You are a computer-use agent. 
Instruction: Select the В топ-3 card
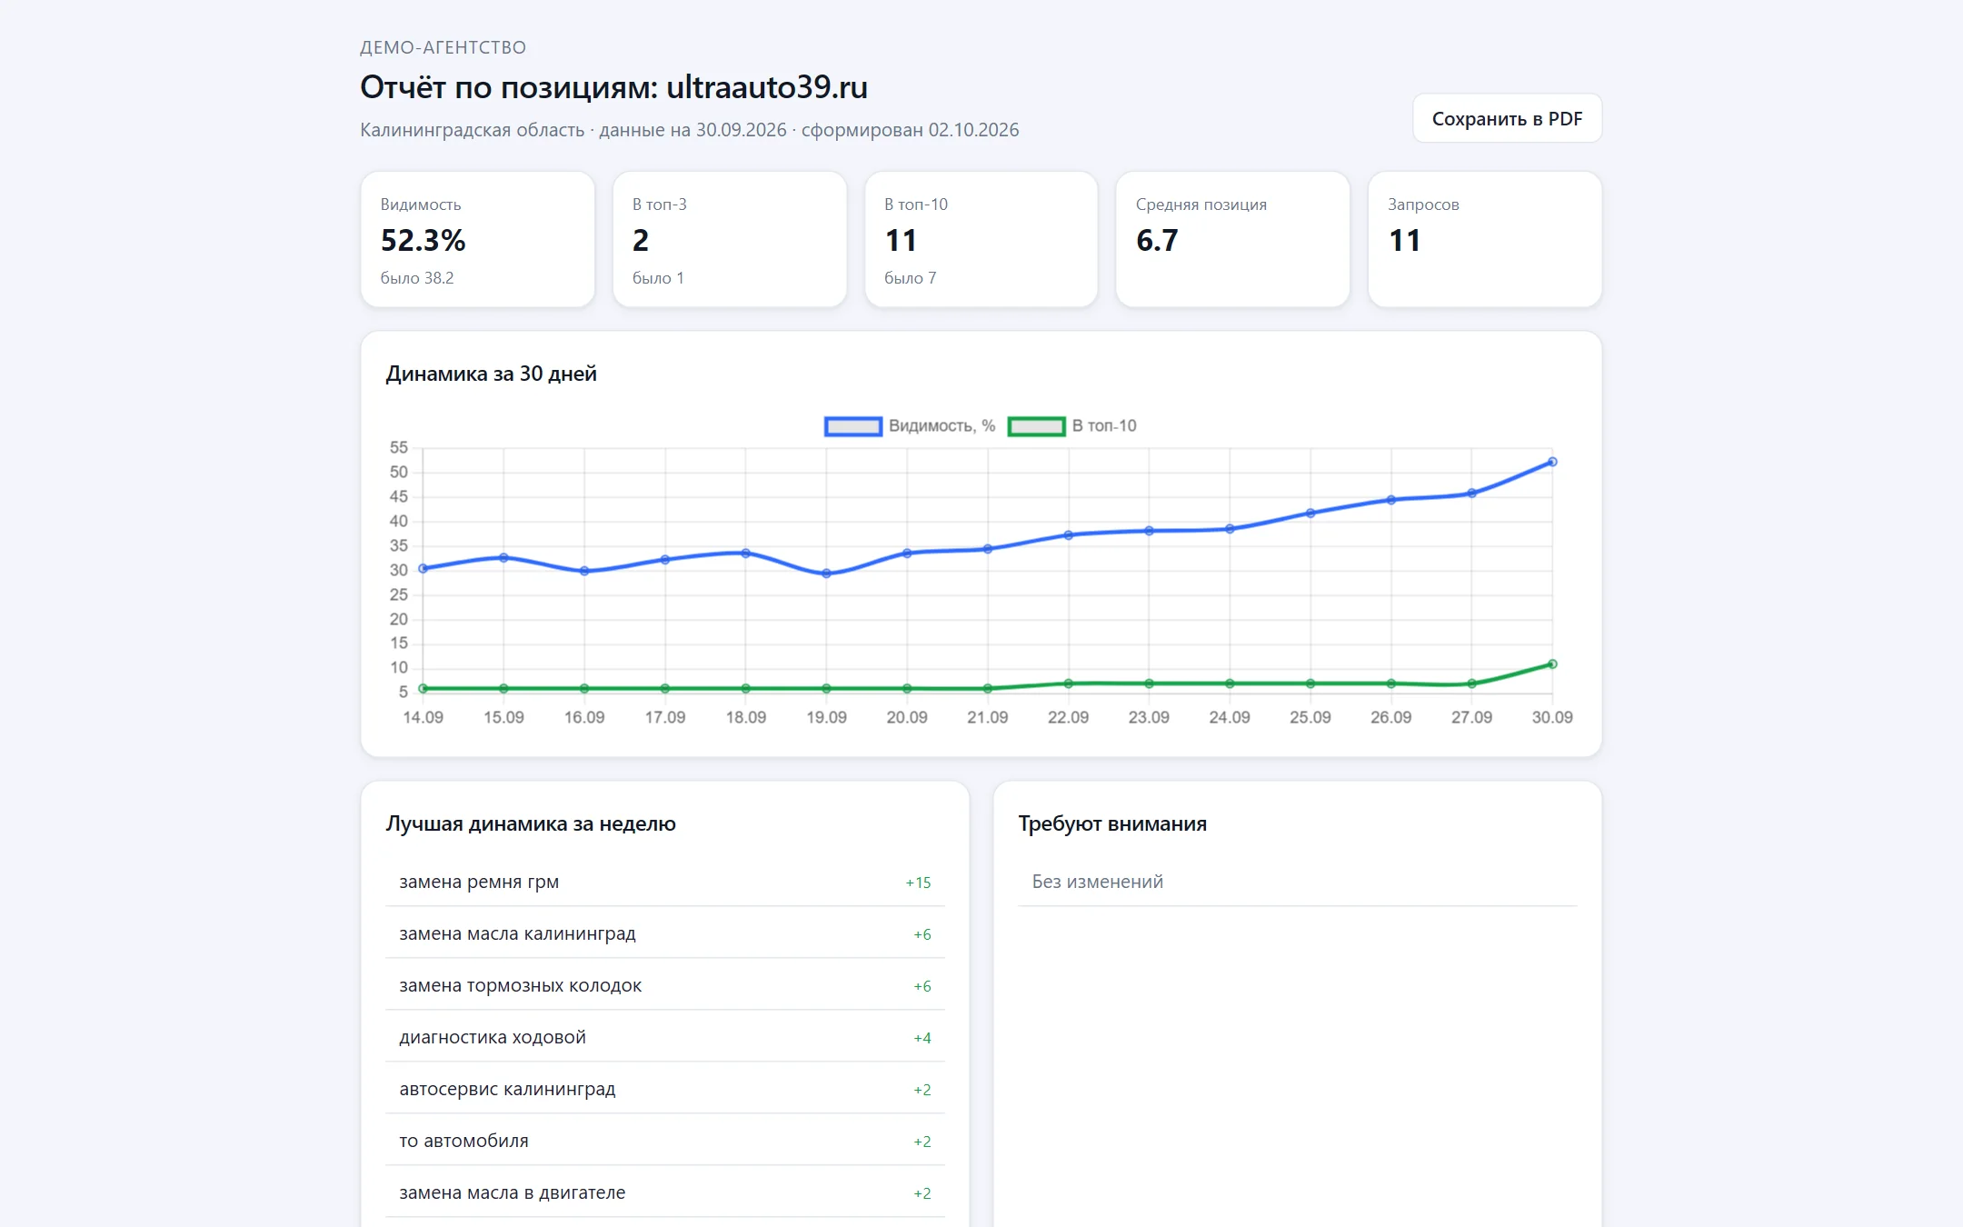point(730,240)
